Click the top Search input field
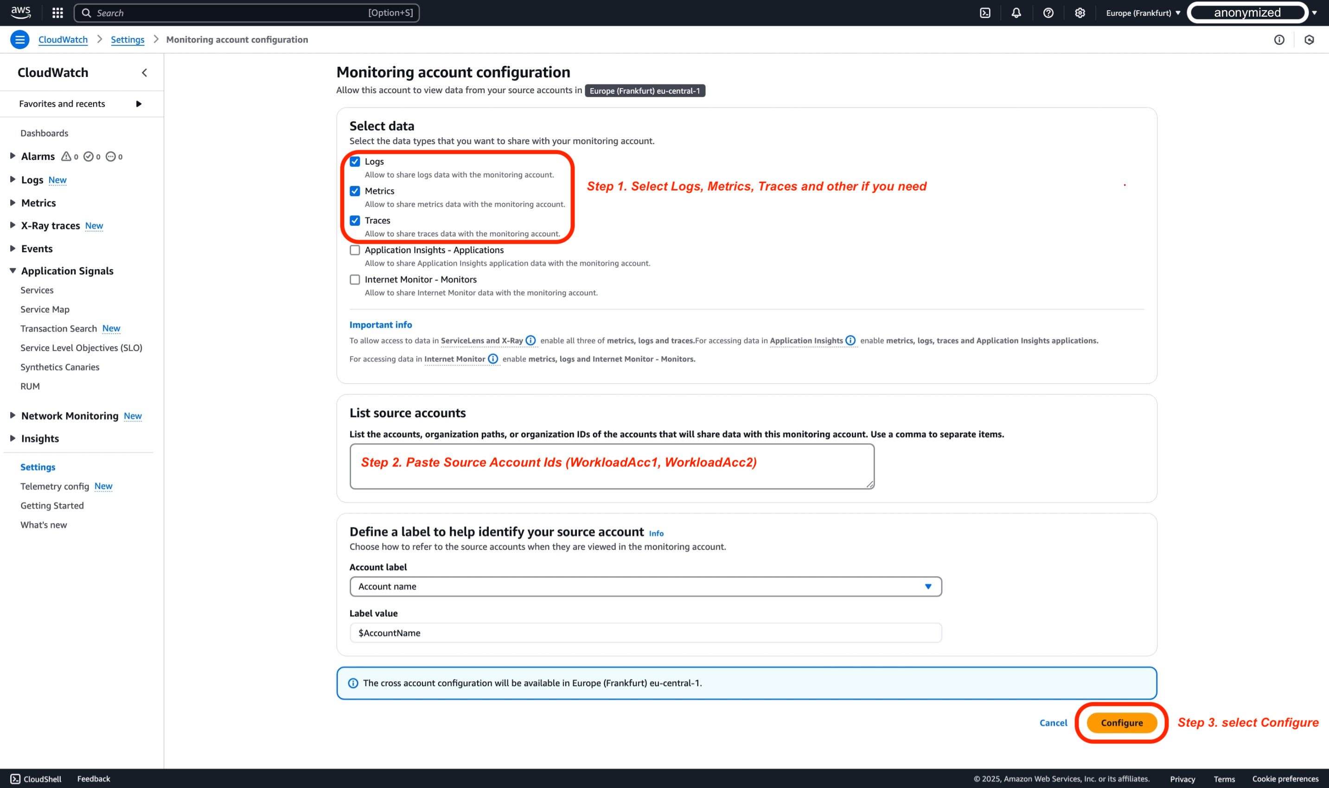The height and width of the screenshot is (788, 1329). pyautogui.click(x=247, y=13)
